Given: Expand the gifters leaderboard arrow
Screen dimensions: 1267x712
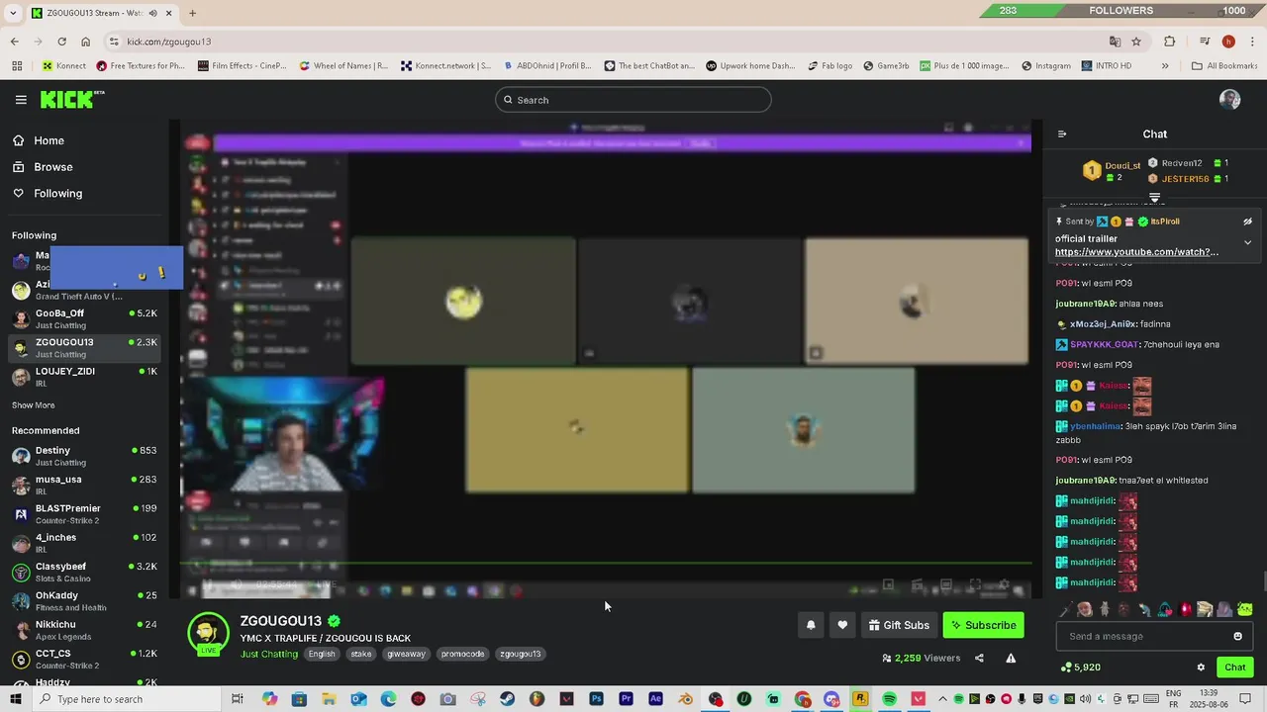Looking at the screenshot, I should [x=1154, y=198].
